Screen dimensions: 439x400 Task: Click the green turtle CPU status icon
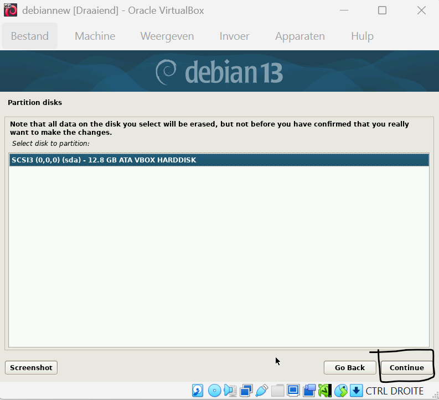click(325, 391)
